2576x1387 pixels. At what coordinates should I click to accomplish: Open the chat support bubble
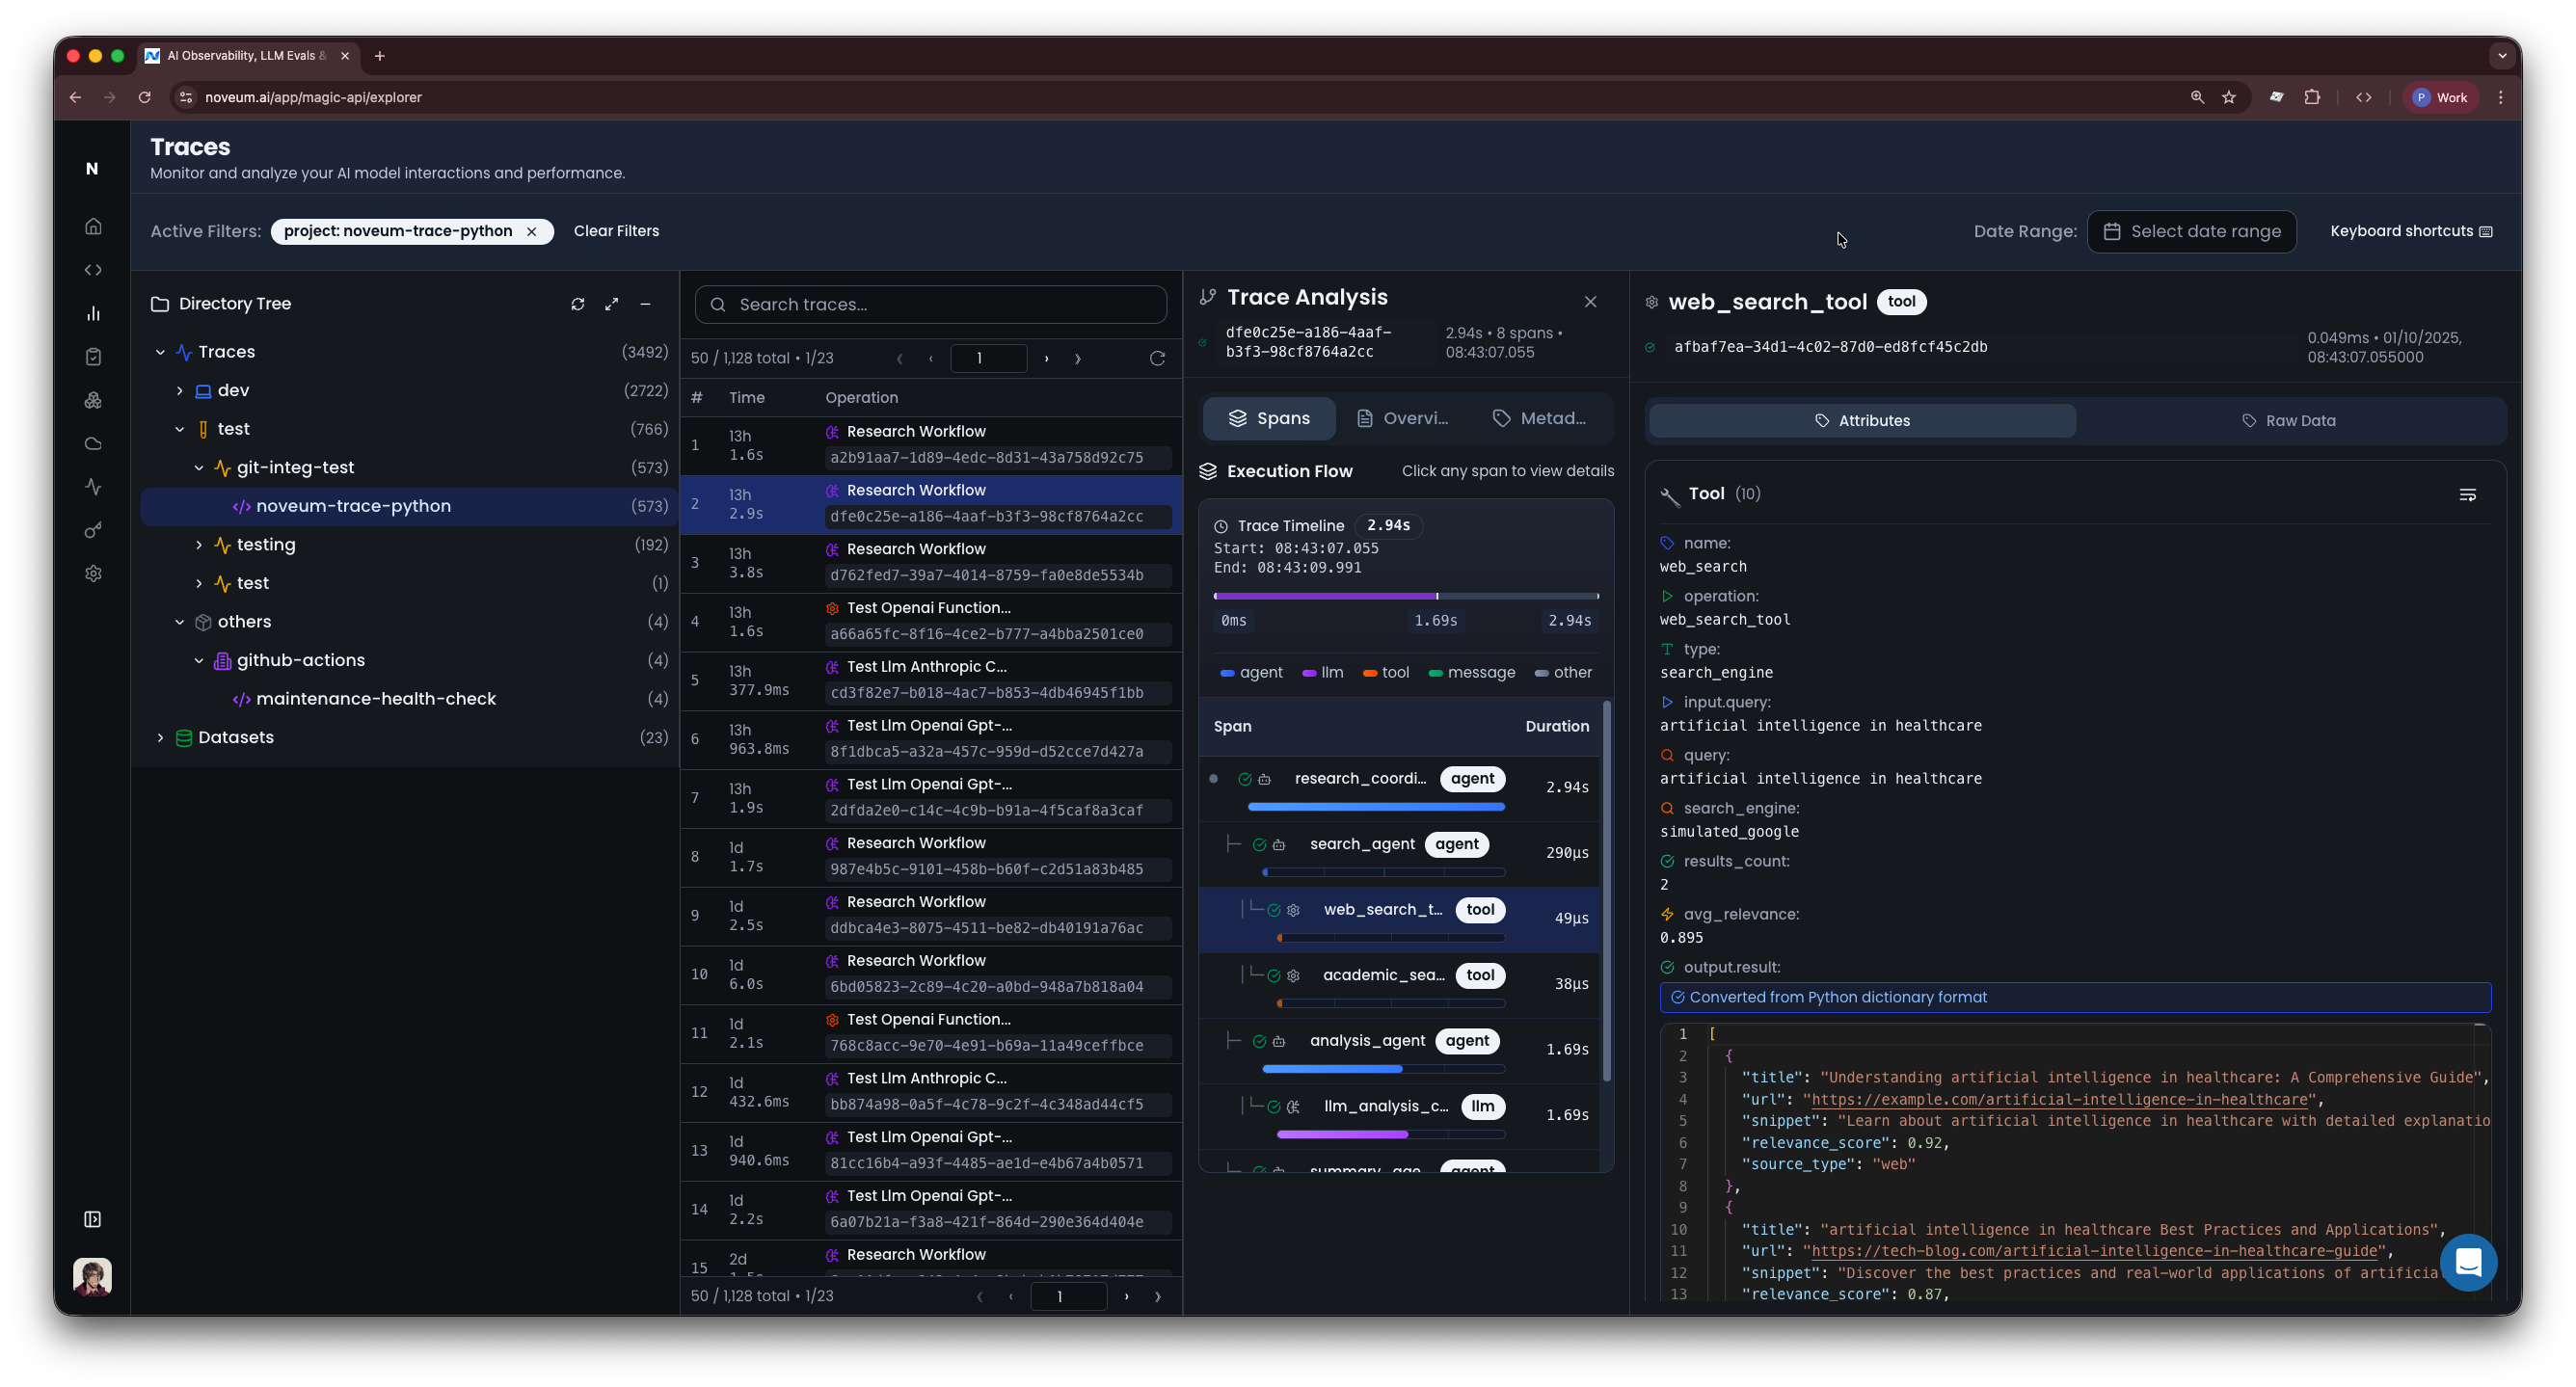[2467, 1262]
